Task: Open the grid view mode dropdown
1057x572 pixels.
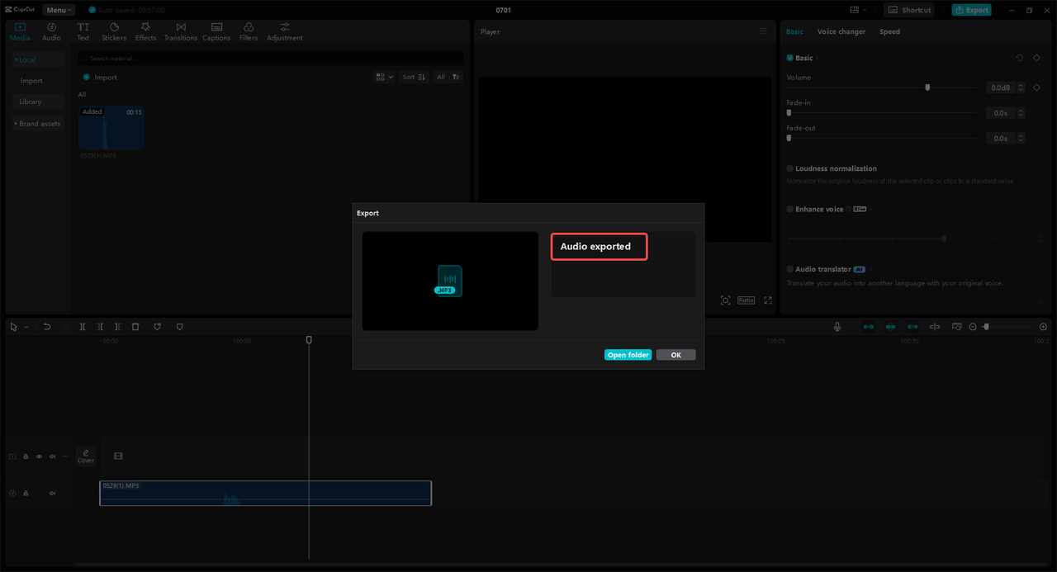Action: coord(384,77)
